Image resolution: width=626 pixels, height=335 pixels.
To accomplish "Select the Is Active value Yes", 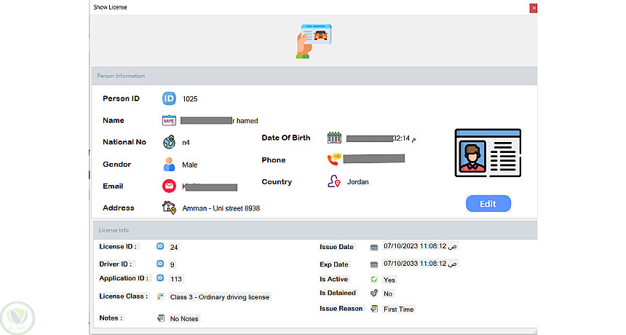I will coord(389,280).
